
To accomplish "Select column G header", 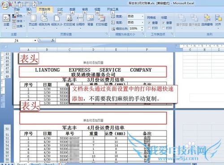I will coord(190,50).
